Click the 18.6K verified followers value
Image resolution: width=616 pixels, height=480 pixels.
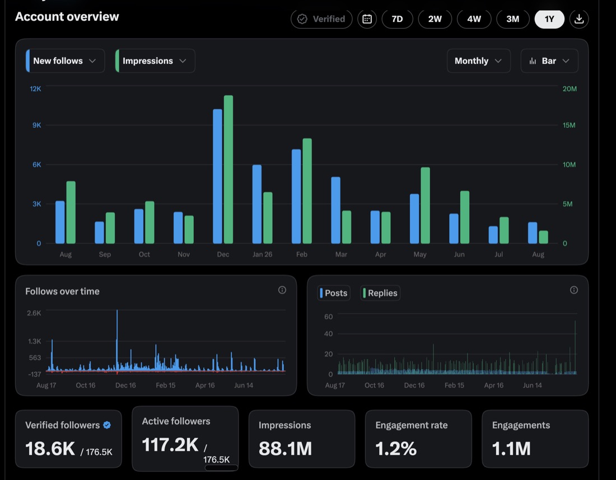pos(50,449)
